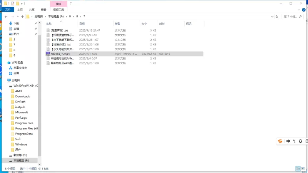
Task: Sort by the 名称 column header
Action: (61, 24)
